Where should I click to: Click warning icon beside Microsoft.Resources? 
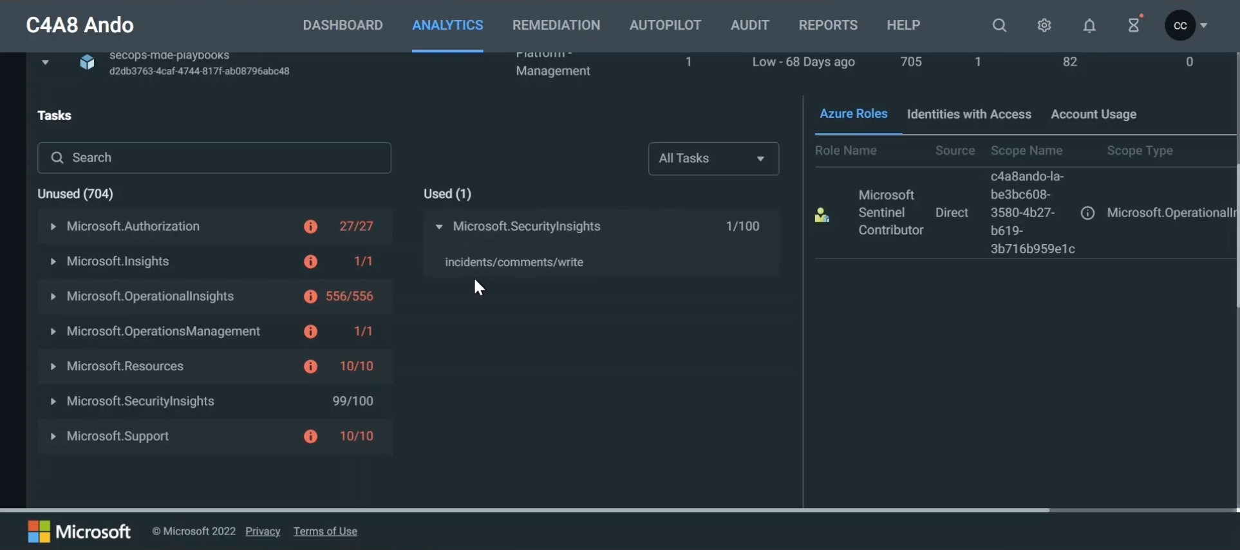310,366
